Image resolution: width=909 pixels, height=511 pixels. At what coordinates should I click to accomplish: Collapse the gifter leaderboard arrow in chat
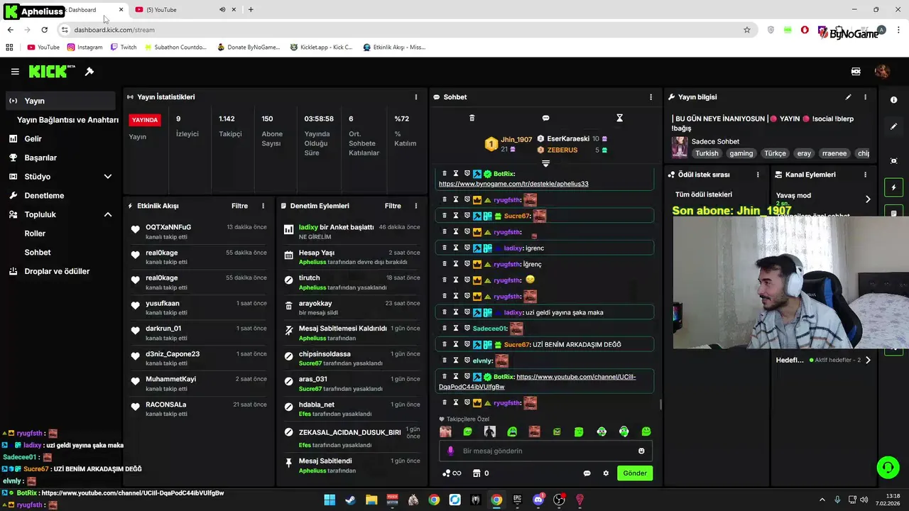545,163
